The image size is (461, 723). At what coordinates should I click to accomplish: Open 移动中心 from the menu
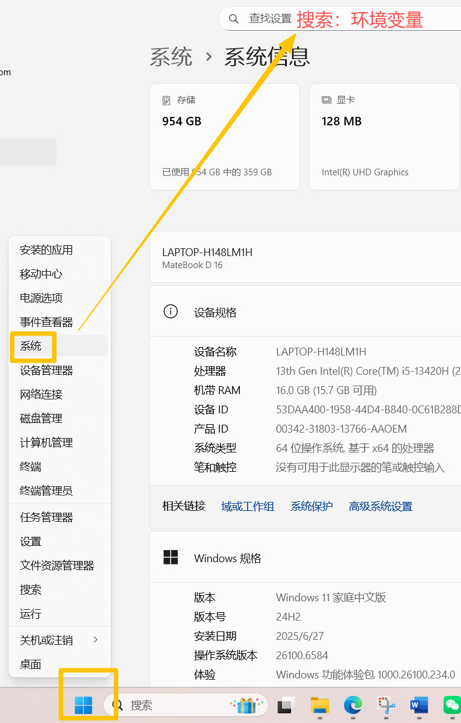click(60, 274)
